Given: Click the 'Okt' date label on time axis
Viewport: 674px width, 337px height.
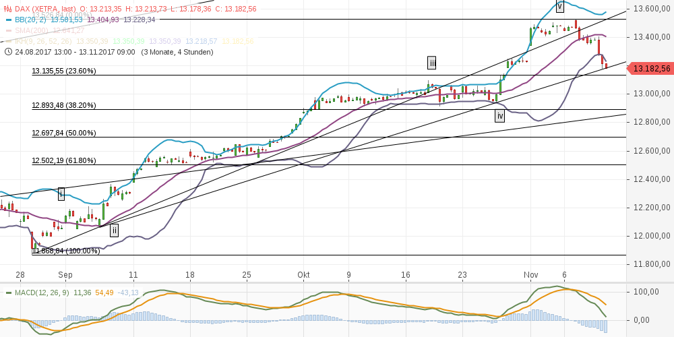Looking at the screenshot, I should pyautogui.click(x=303, y=275).
